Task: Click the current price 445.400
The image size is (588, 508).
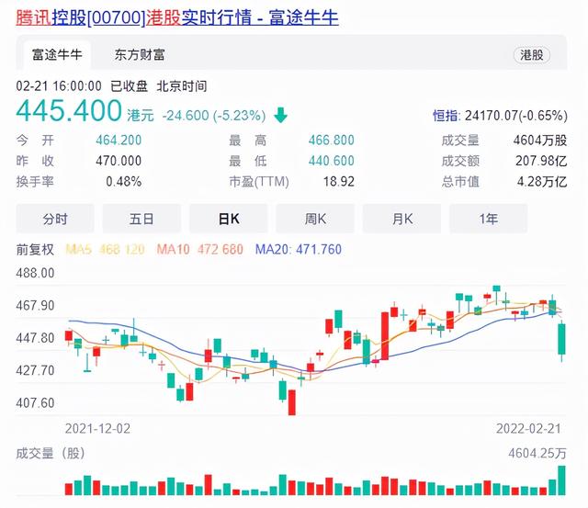Action: tap(69, 110)
